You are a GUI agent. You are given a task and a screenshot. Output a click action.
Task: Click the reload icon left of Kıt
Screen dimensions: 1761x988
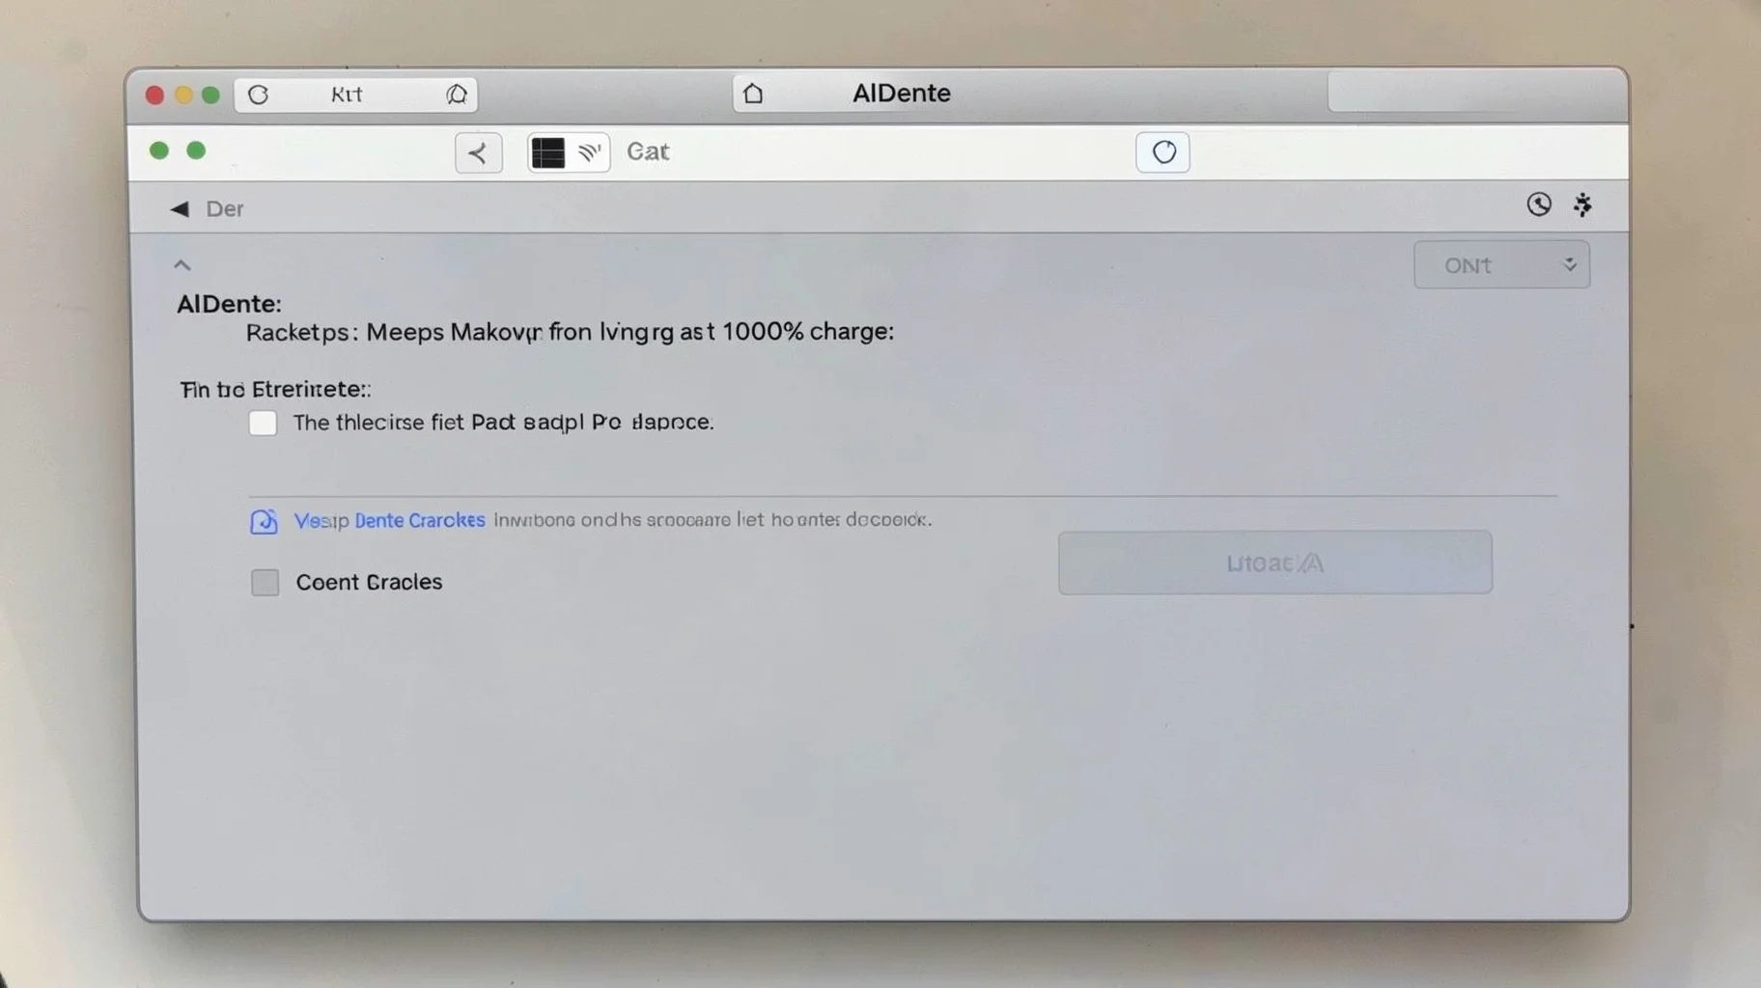coord(258,95)
